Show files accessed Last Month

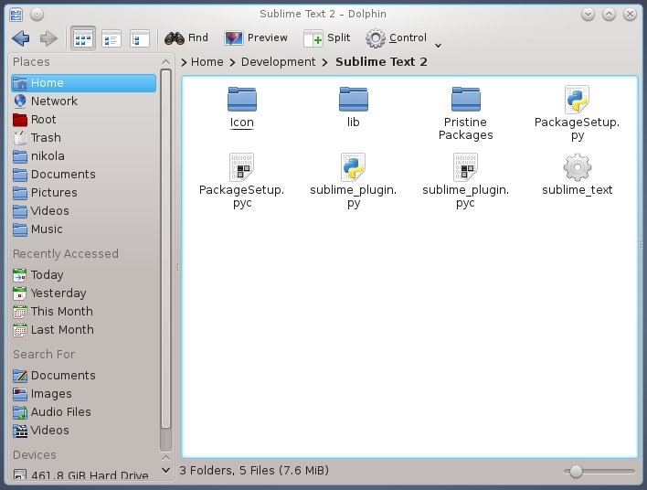tap(84, 330)
